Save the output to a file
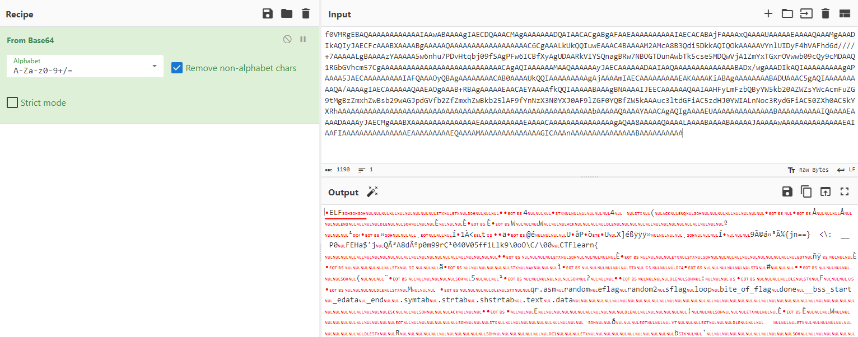 pos(787,191)
